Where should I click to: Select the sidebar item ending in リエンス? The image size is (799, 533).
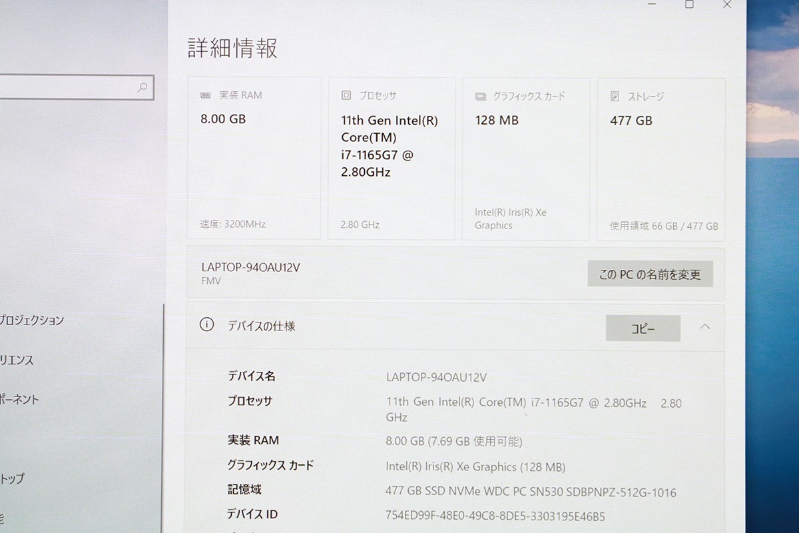pos(17,360)
